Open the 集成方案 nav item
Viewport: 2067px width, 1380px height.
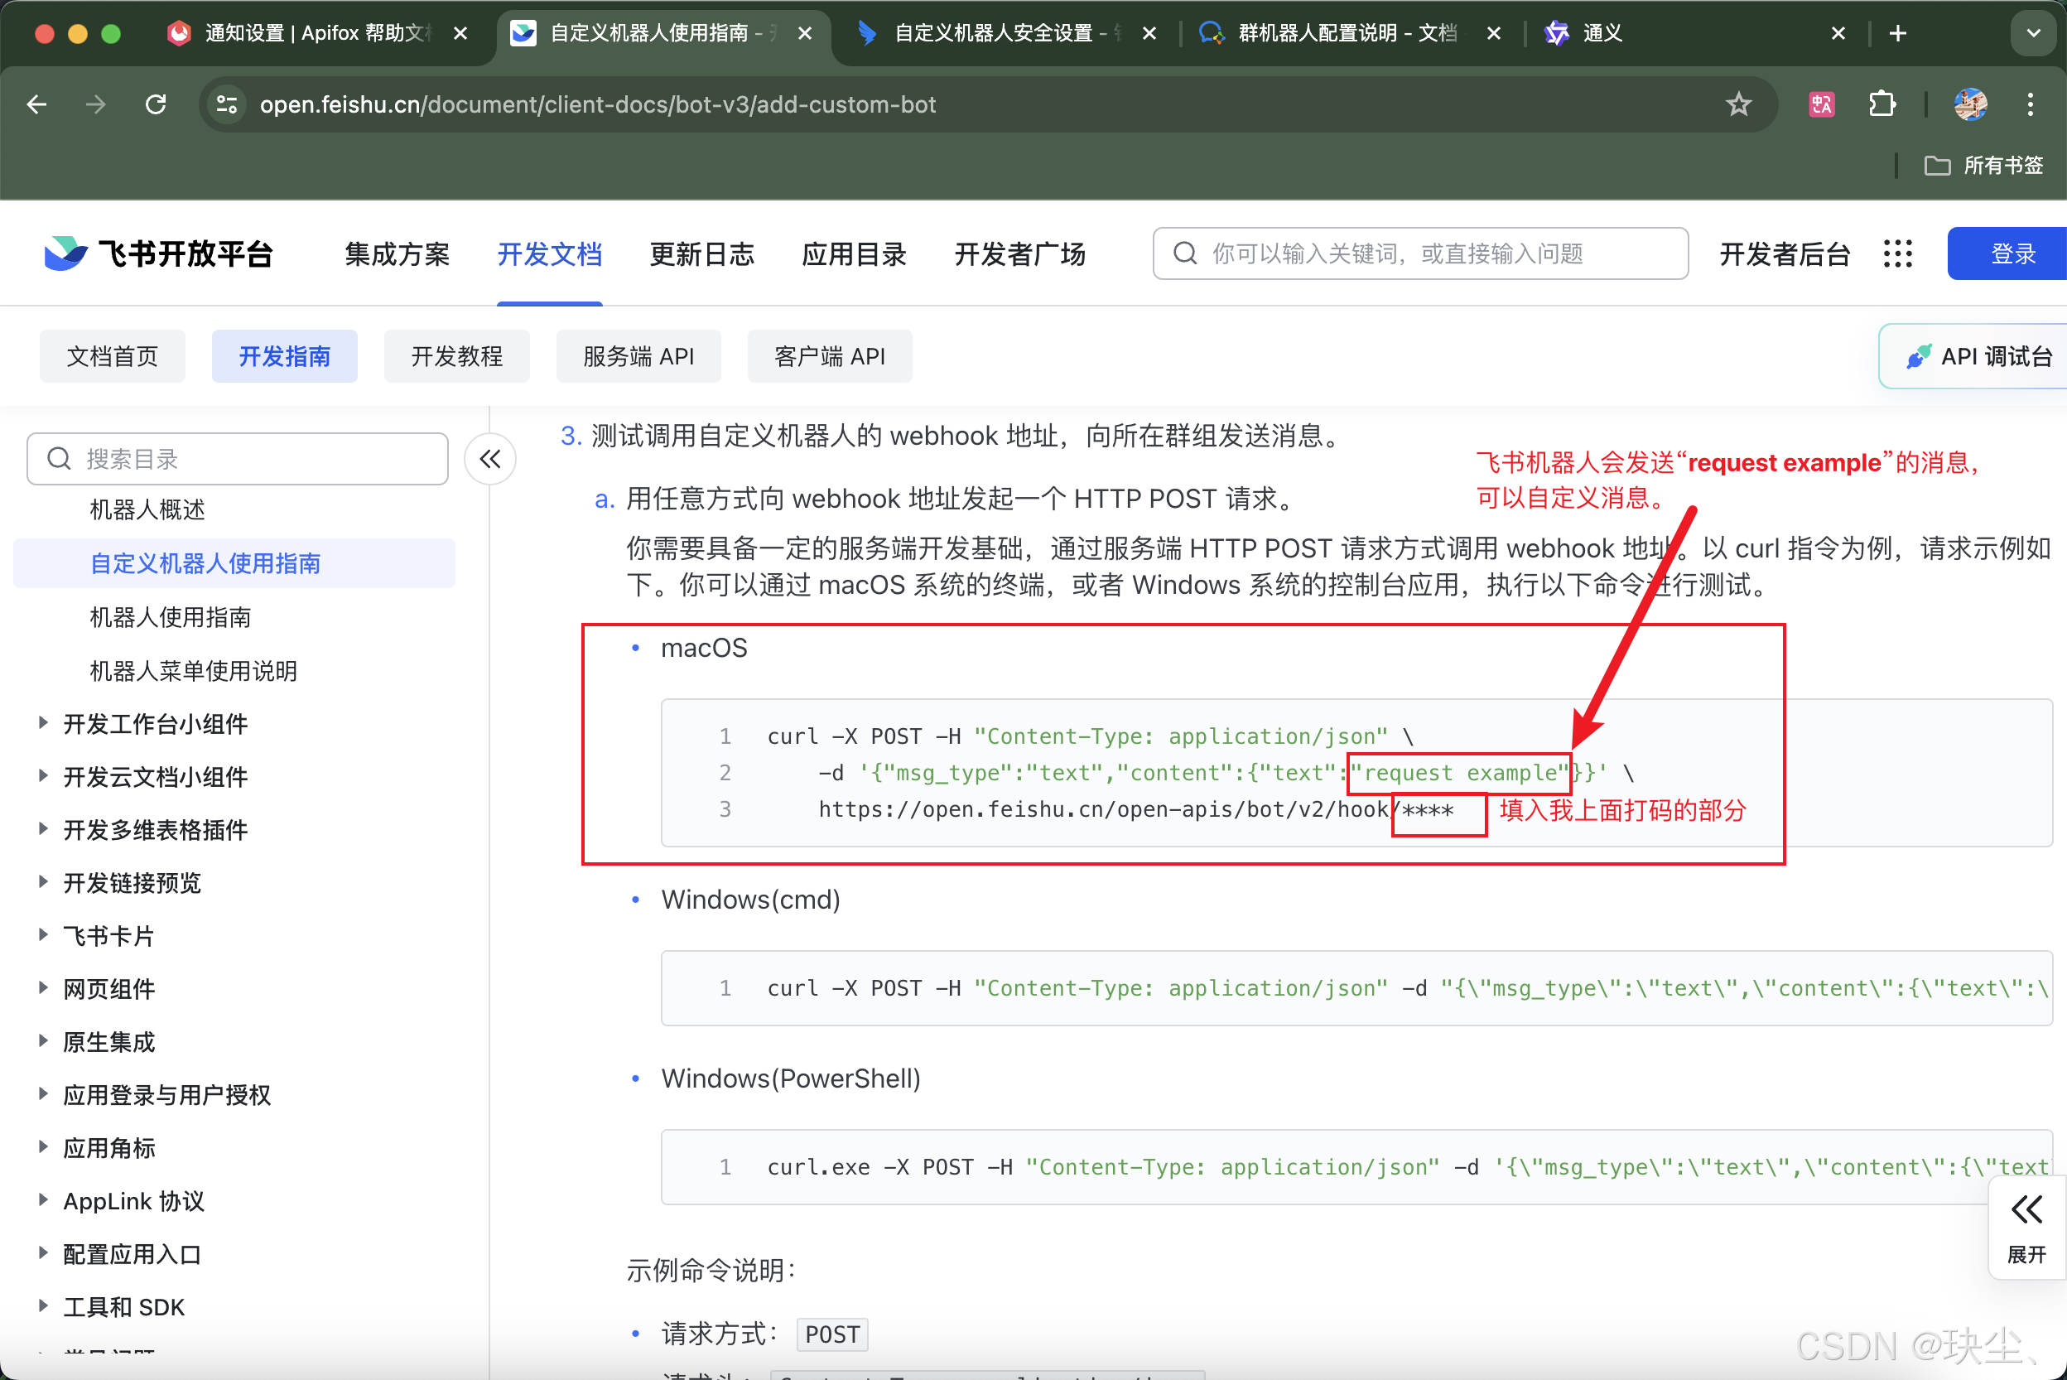click(397, 253)
